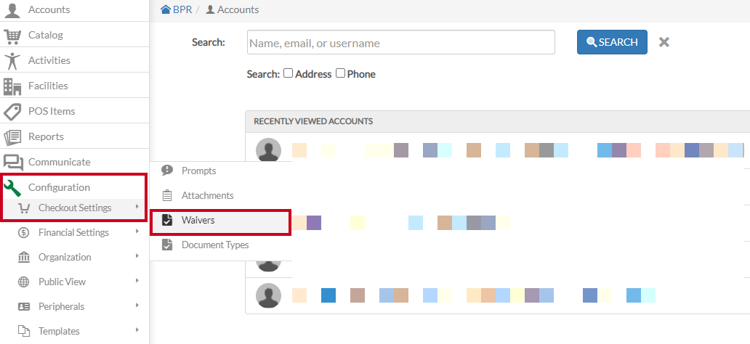This screenshot has height=344, width=750.
Task: Click the Accounts breadcrumb label
Action: 238,9
